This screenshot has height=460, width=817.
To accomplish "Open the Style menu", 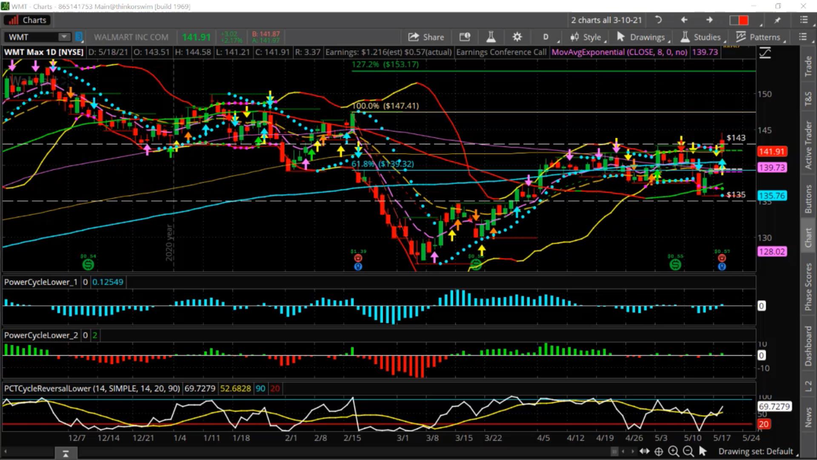I will pyautogui.click(x=588, y=37).
